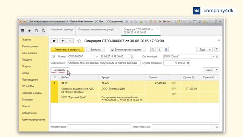Click the orange calendar icon in title bar

tap(155, 22)
